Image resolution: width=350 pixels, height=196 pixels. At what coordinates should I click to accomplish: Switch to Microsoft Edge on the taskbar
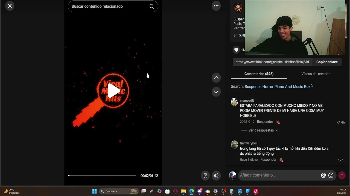(x=191, y=191)
